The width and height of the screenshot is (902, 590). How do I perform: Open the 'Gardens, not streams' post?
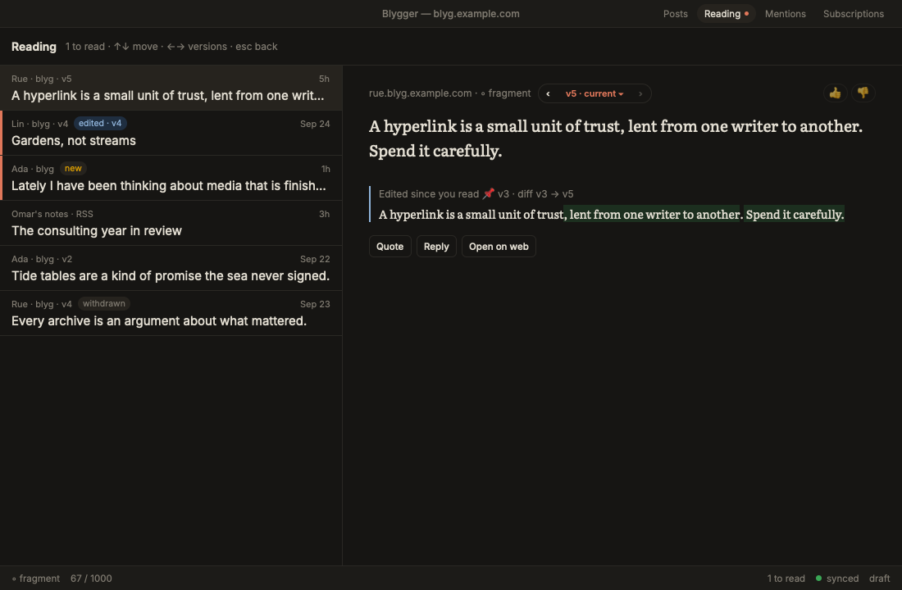tap(171, 133)
